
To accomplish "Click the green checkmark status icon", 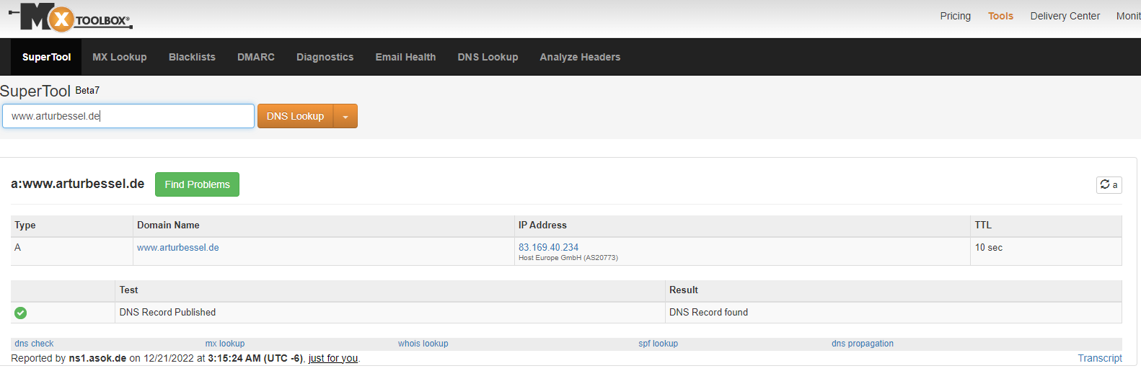I will (x=20, y=313).
